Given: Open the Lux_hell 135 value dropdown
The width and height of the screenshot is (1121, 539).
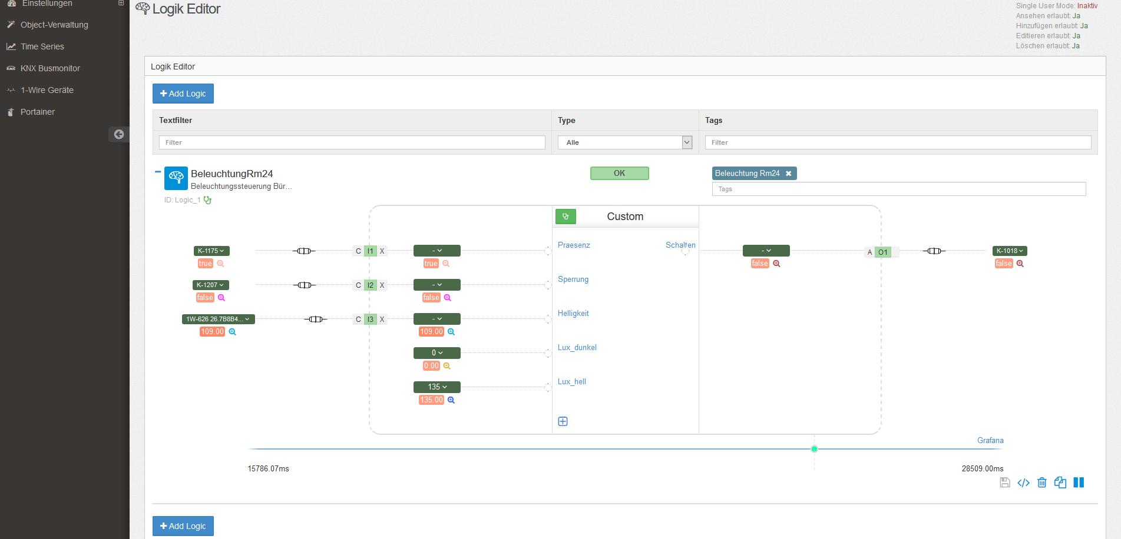Looking at the screenshot, I should click(437, 387).
